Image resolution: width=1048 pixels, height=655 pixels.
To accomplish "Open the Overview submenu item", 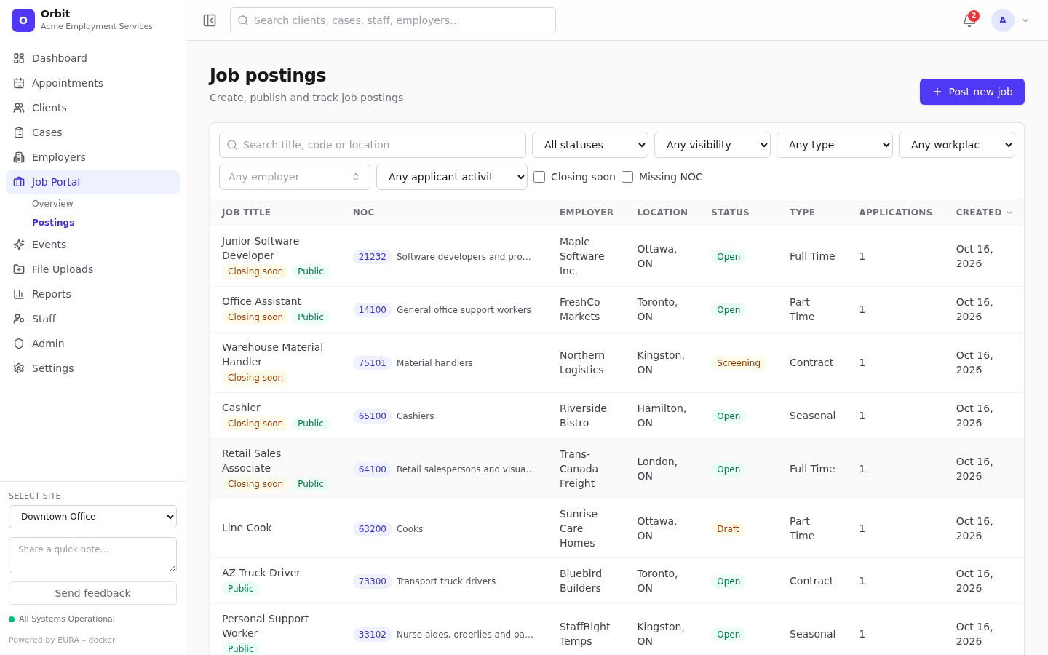I will pos(52,204).
